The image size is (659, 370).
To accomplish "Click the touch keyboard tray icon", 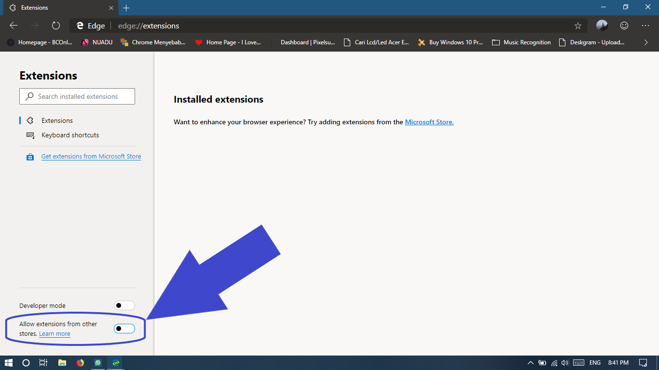I will 578,363.
